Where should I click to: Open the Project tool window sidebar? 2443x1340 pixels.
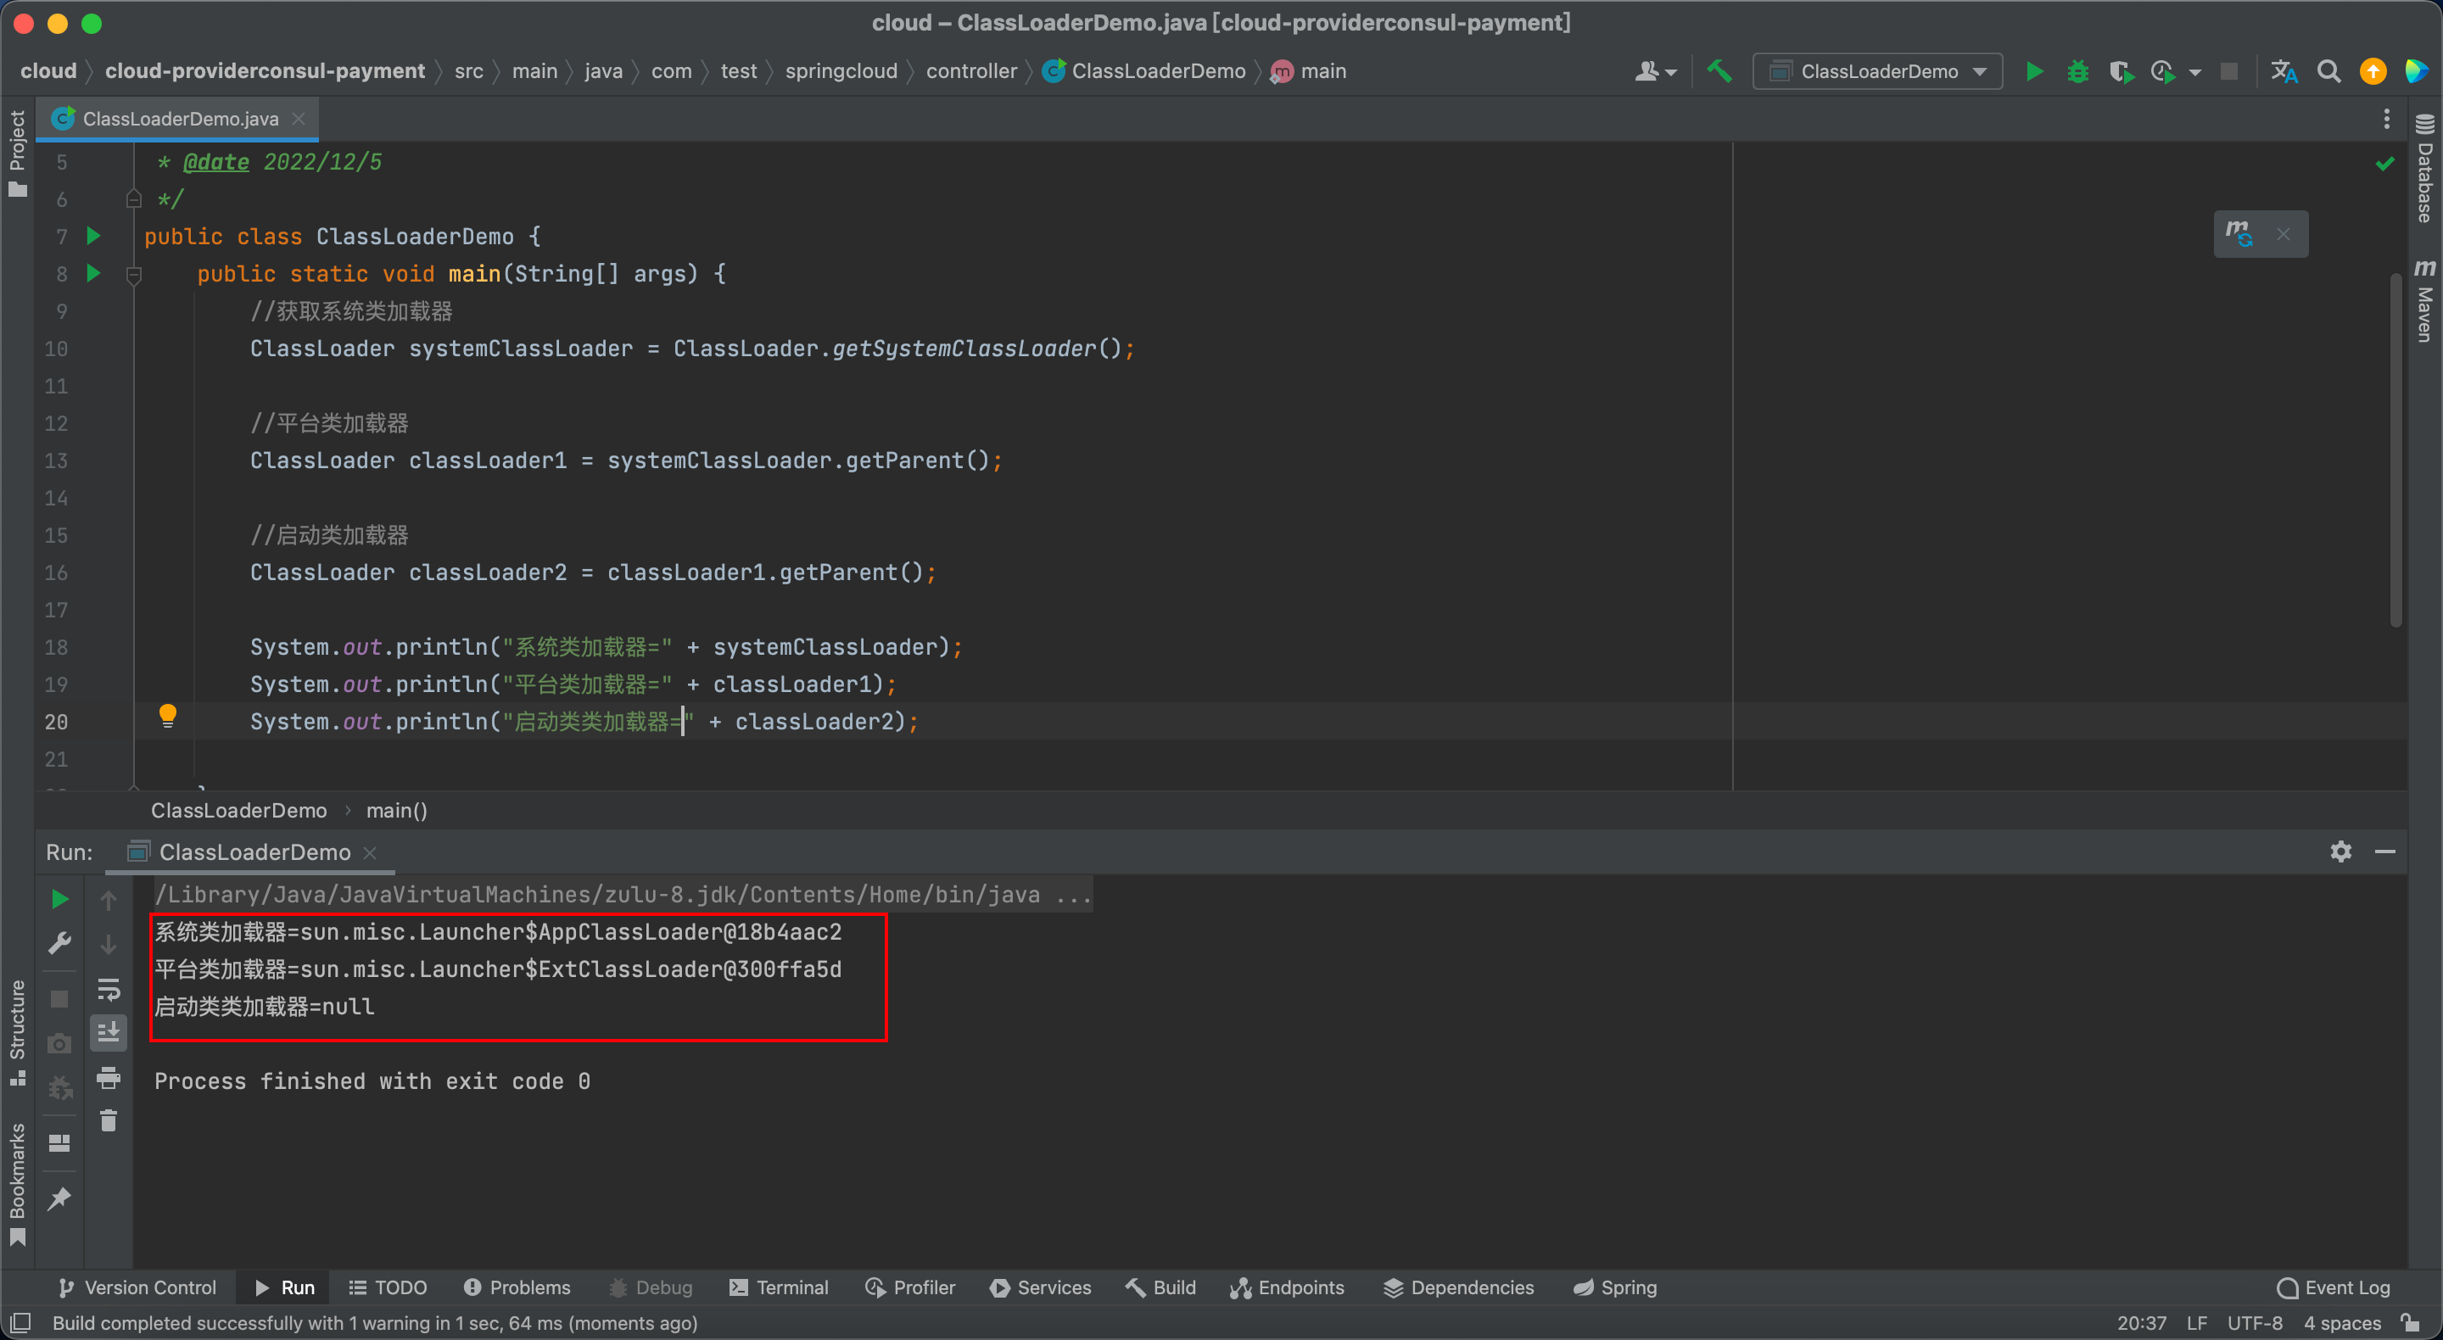pyautogui.click(x=17, y=152)
